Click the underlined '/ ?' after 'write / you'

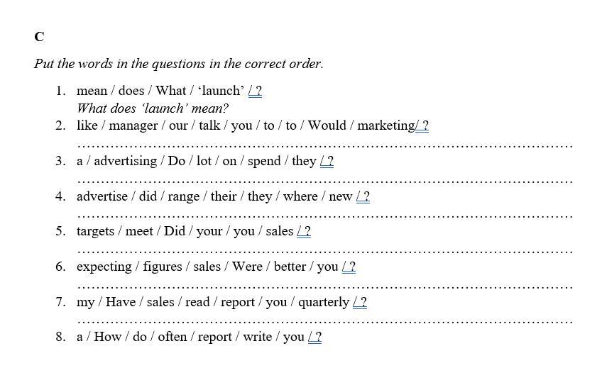[314, 337]
